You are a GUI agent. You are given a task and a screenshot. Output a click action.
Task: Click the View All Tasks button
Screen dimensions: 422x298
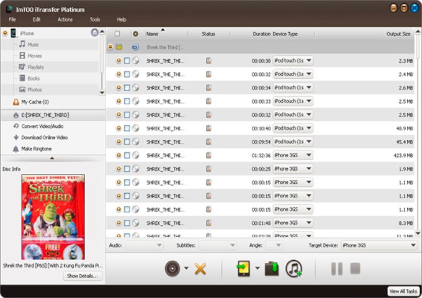(x=403, y=291)
